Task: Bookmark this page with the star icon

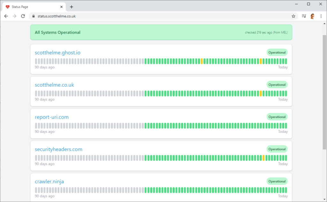Action: (293, 16)
